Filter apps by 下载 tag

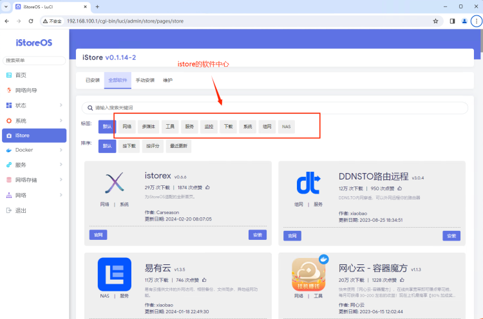228,127
